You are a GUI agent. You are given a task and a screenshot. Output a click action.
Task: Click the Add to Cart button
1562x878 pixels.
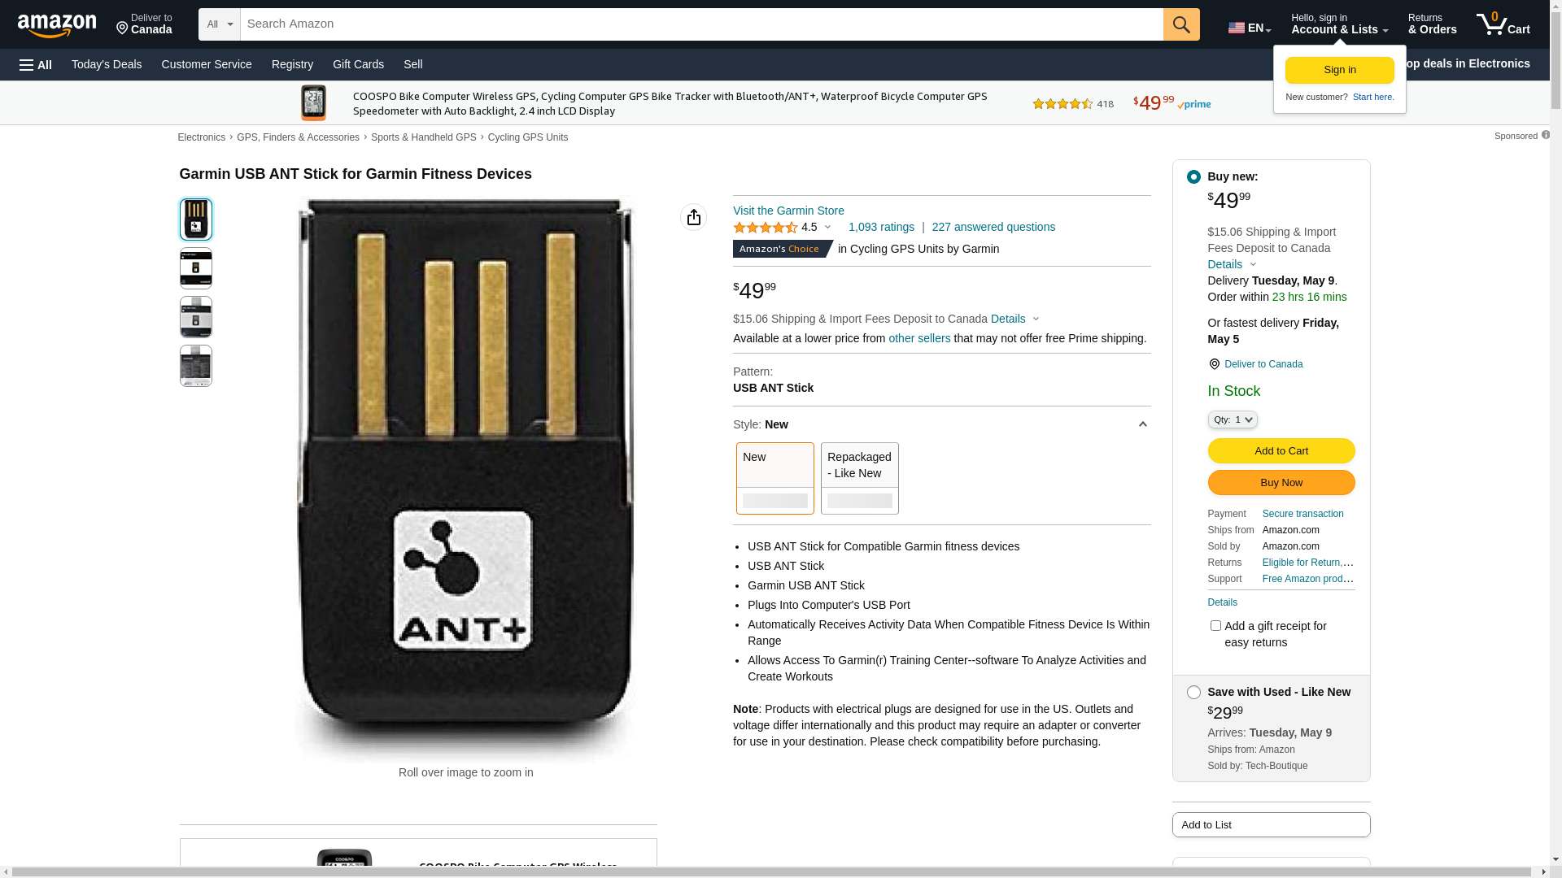point(1281,451)
